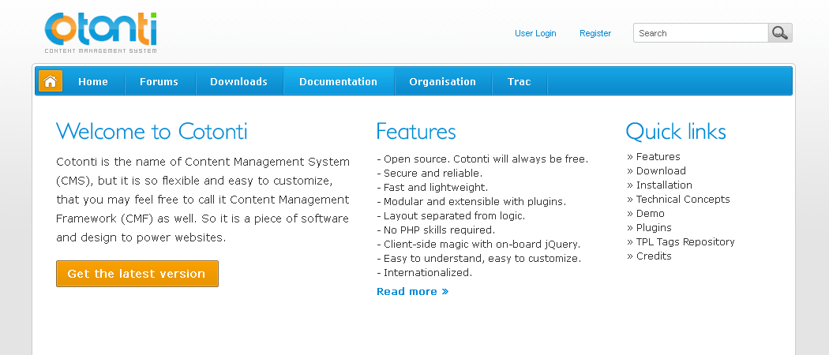Viewport: 829px width, 355px height.
Task: Open the Trac menu item
Action: click(x=520, y=81)
